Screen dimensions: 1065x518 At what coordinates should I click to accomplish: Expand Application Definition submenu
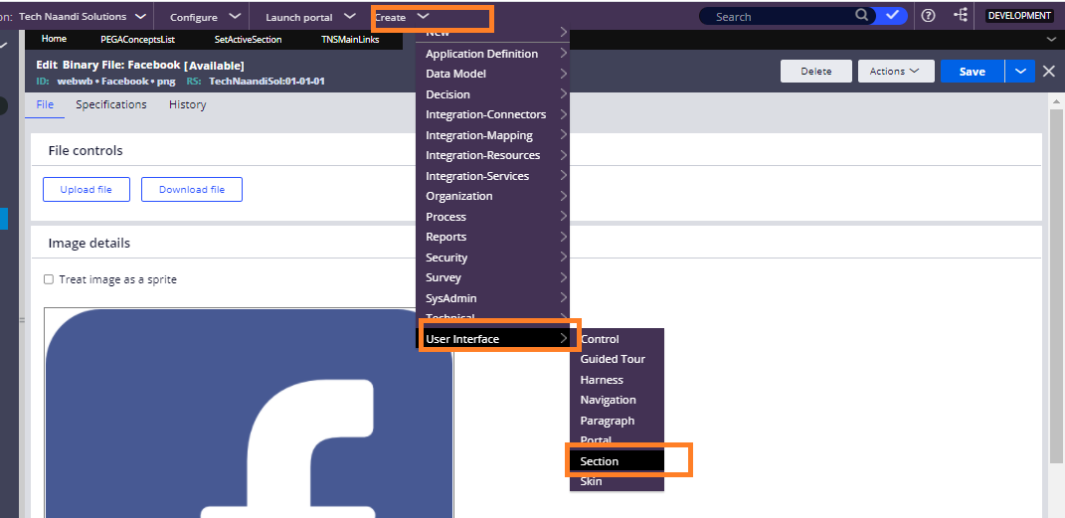[492, 54]
